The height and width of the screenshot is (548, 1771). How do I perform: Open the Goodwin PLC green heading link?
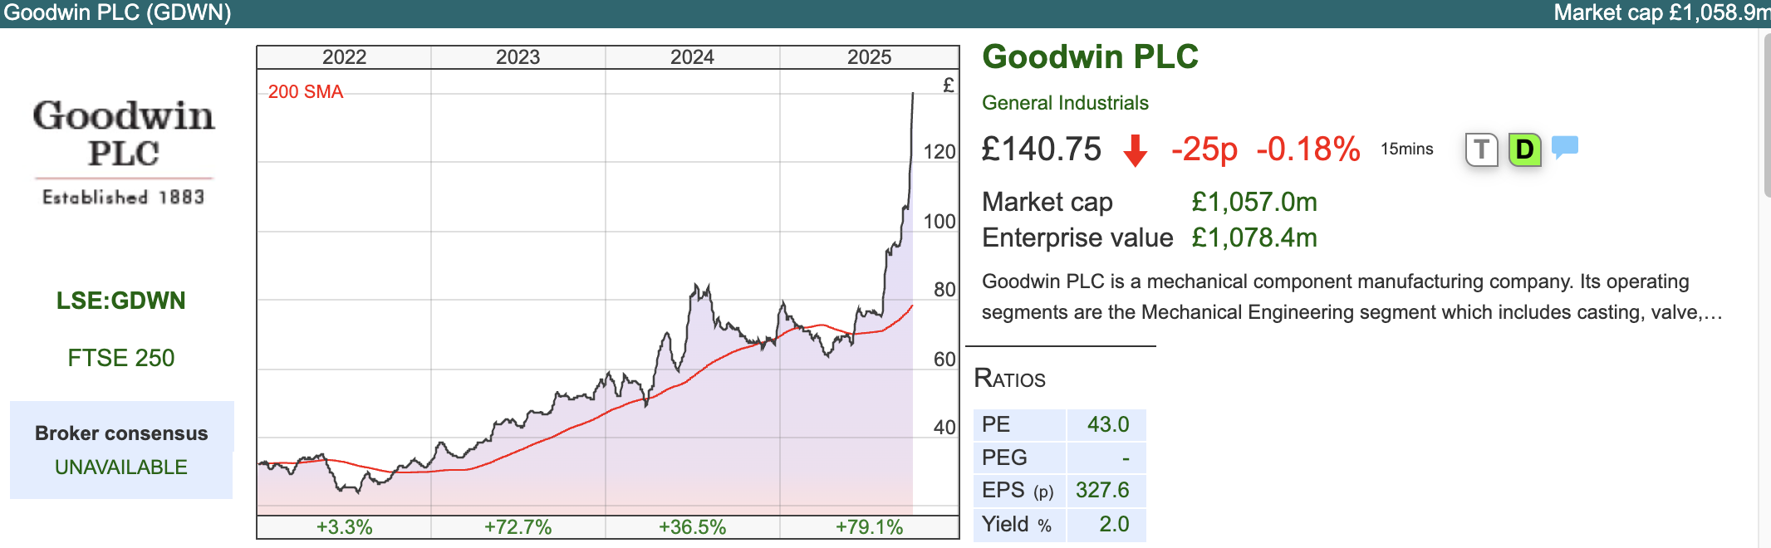pyautogui.click(x=1090, y=57)
